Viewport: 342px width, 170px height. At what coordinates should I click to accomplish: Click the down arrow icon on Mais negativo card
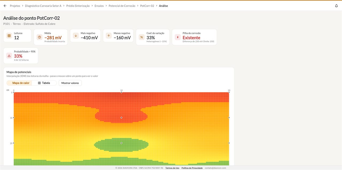[x=76, y=36]
